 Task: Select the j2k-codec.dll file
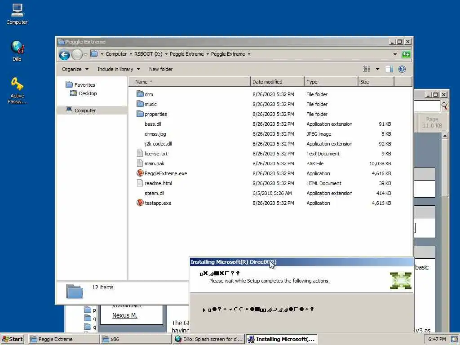(158, 144)
